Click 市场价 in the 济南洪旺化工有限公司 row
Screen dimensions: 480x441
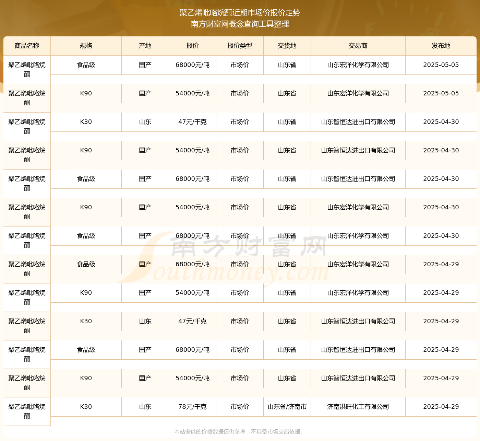(x=240, y=407)
